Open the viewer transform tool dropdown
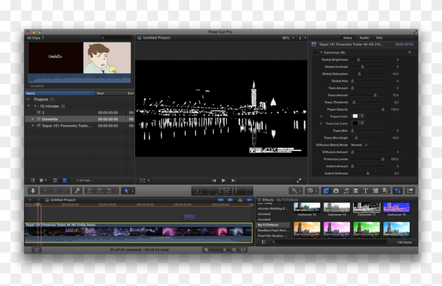442x286 pixels. [x=144, y=181]
